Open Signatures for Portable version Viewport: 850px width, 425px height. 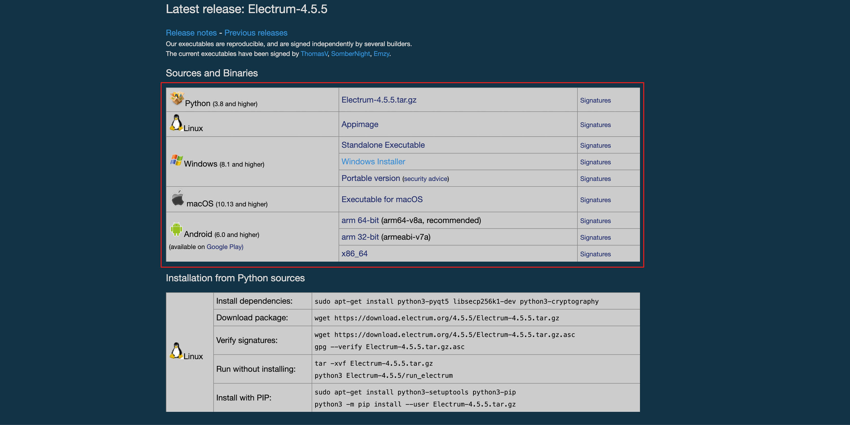click(x=595, y=178)
